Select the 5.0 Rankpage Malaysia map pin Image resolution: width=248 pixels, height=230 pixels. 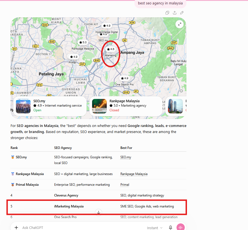click(83, 42)
